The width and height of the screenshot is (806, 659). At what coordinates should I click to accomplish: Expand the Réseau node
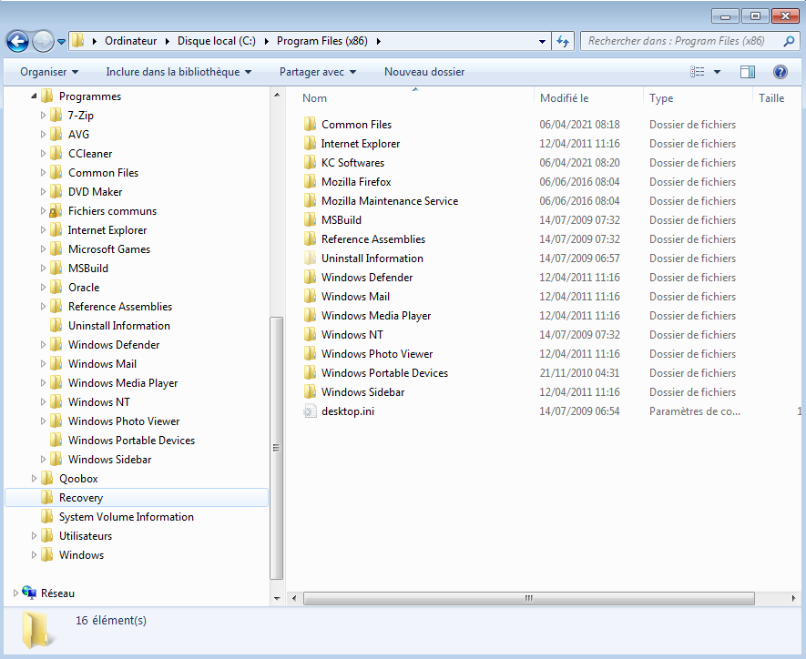[x=15, y=593]
